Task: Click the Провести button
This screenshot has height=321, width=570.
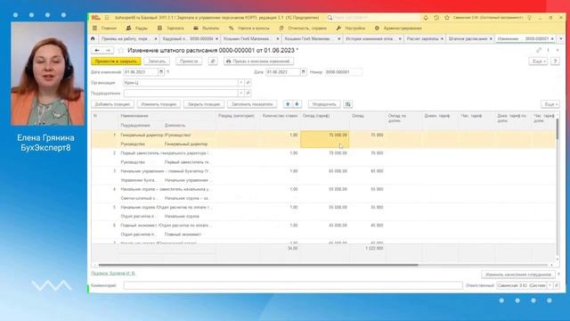Action: (x=189, y=62)
